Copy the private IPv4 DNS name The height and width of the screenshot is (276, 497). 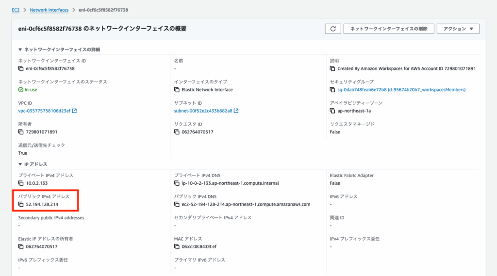click(177, 183)
